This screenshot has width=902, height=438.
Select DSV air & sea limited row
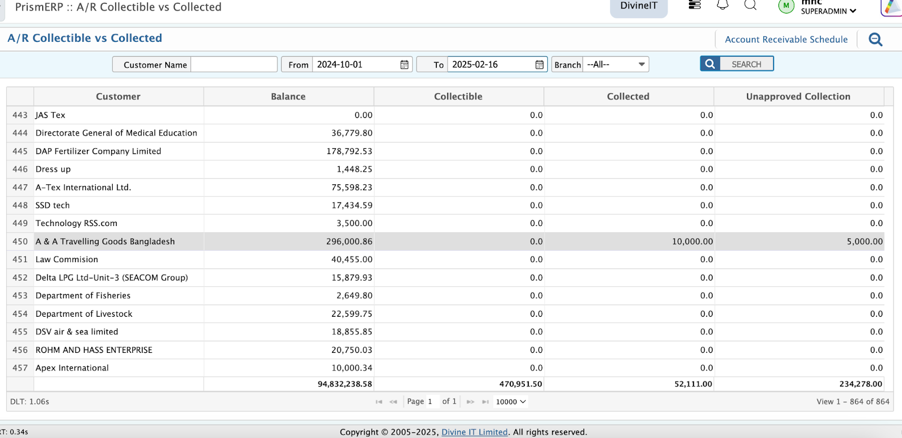[445, 332]
